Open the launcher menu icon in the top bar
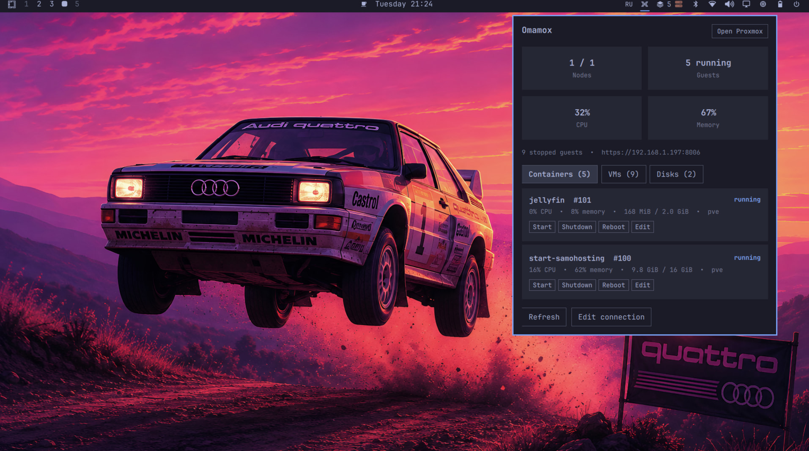This screenshot has width=809, height=451. pos(12,4)
